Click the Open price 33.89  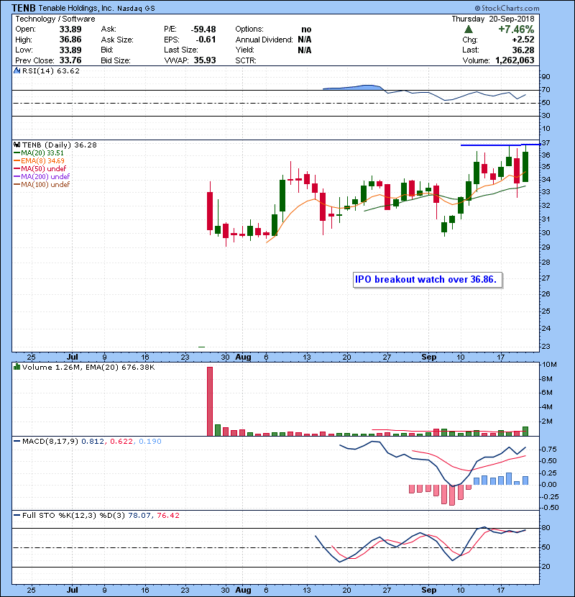pyautogui.click(x=70, y=29)
